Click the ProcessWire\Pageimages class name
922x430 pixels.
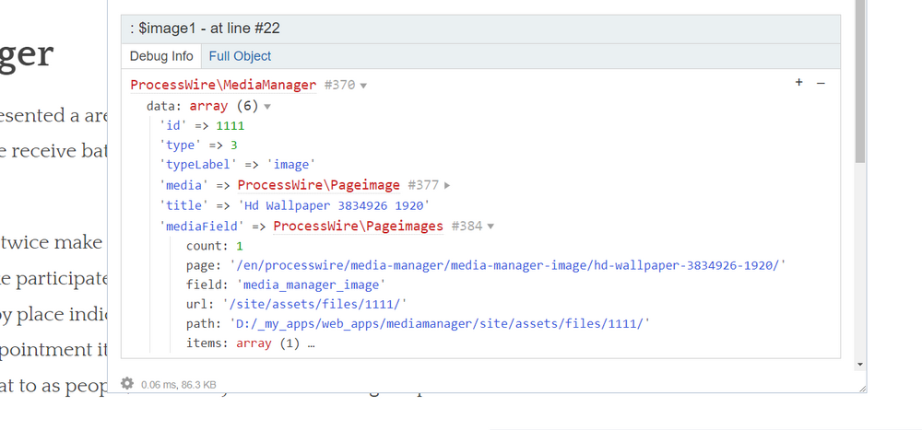tap(358, 227)
